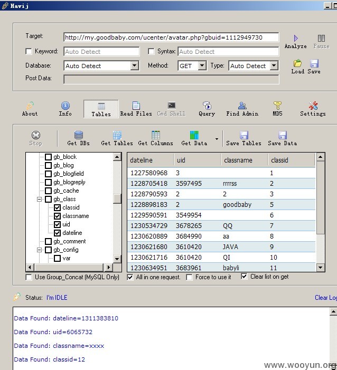Viewport: 337px width, 370px height.
Task: Click the Syntax Auto Detect field
Action: [228, 51]
